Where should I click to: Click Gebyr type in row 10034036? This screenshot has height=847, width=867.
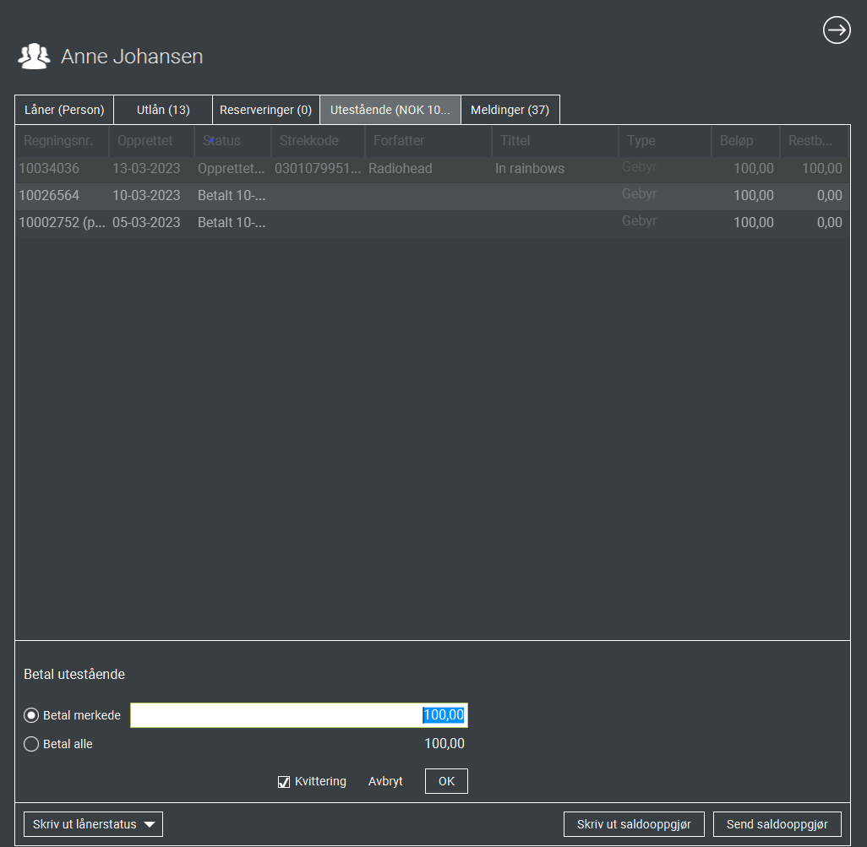tap(639, 167)
